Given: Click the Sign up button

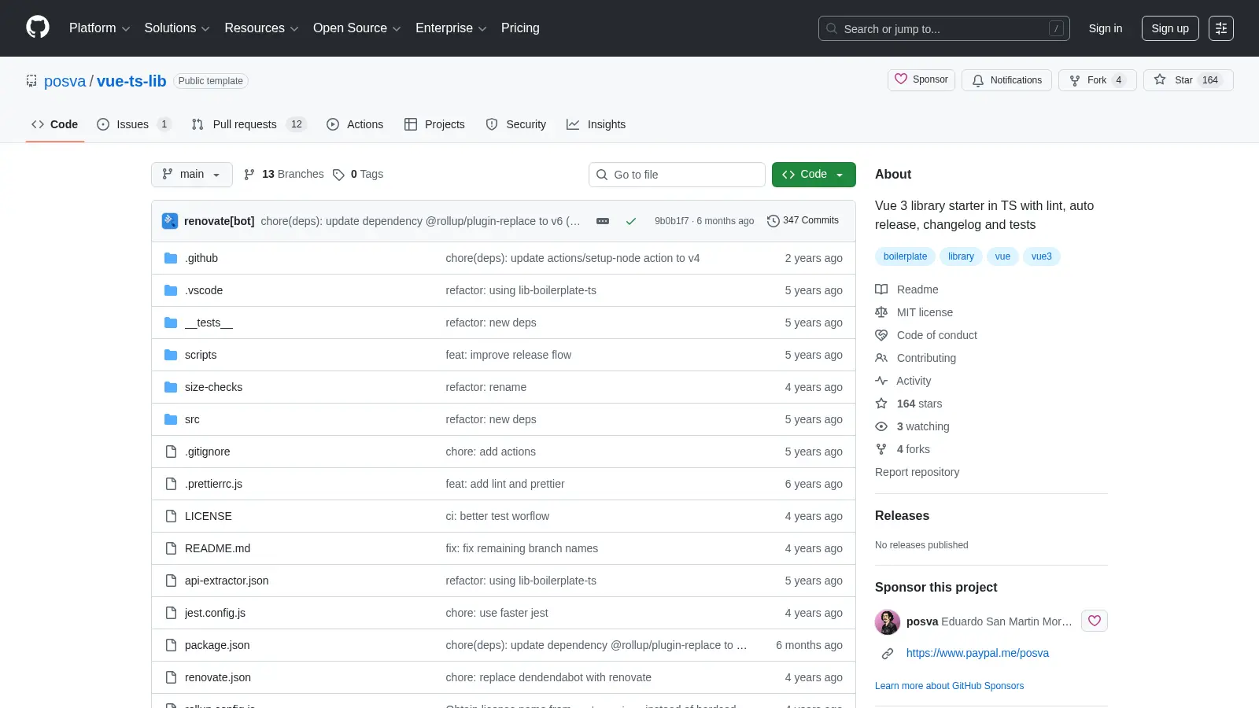Looking at the screenshot, I should [x=1170, y=28].
